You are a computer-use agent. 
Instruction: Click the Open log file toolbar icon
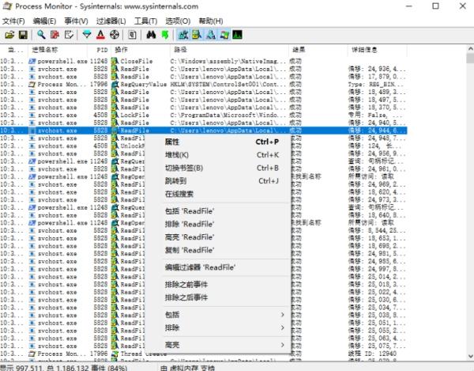click(x=9, y=35)
